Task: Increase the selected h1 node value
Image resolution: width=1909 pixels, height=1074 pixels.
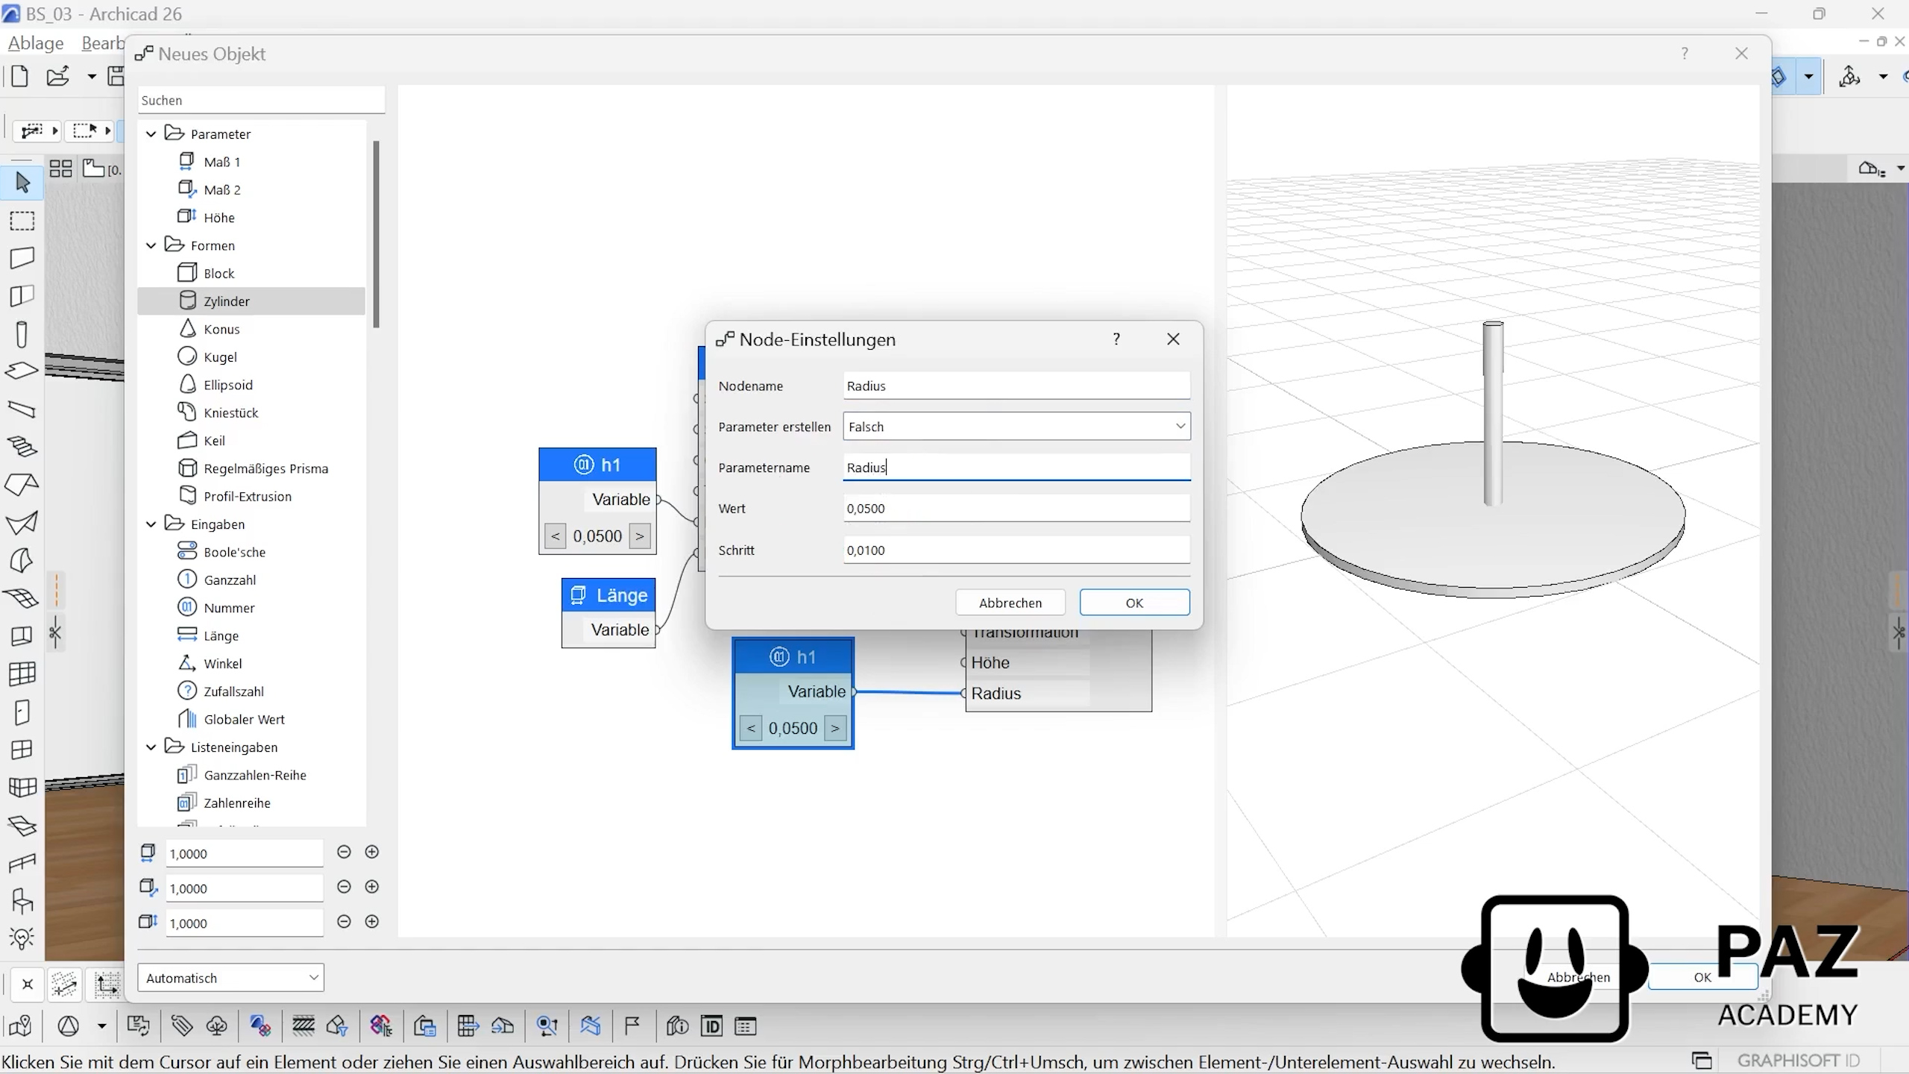Action: tap(835, 728)
